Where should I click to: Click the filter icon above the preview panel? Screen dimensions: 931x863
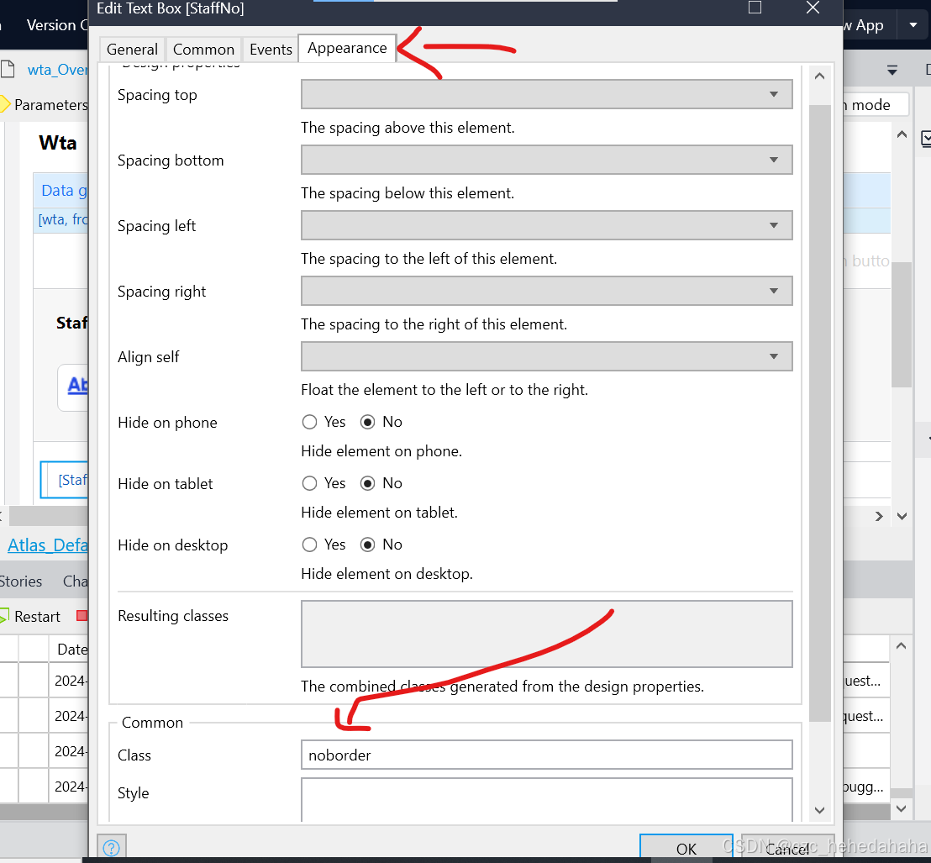click(x=892, y=69)
